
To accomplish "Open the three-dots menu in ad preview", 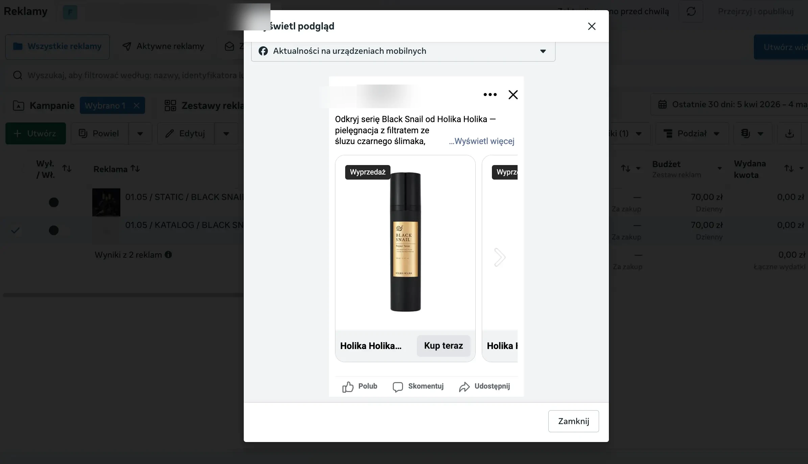I will coord(490,95).
